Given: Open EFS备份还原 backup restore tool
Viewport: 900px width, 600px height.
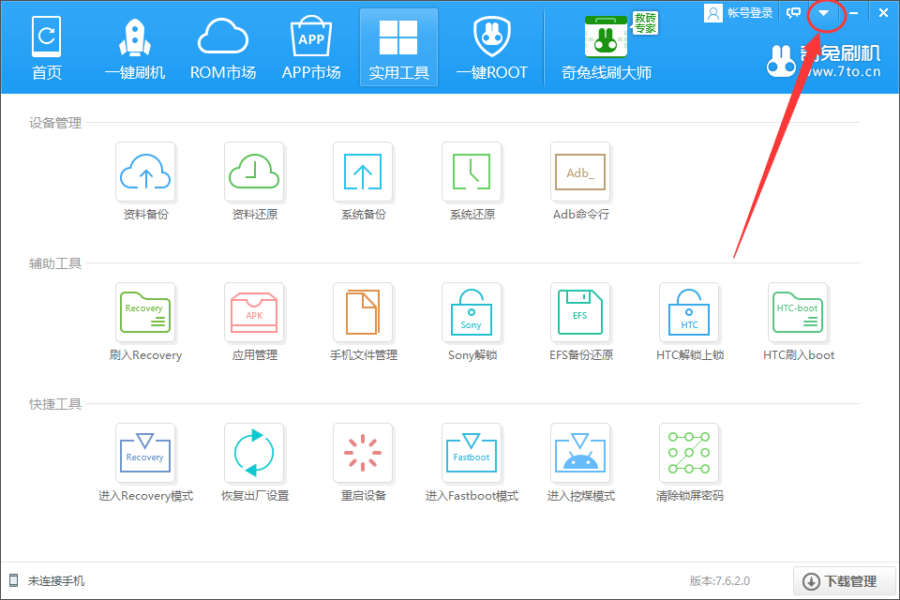Looking at the screenshot, I should [580, 312].
